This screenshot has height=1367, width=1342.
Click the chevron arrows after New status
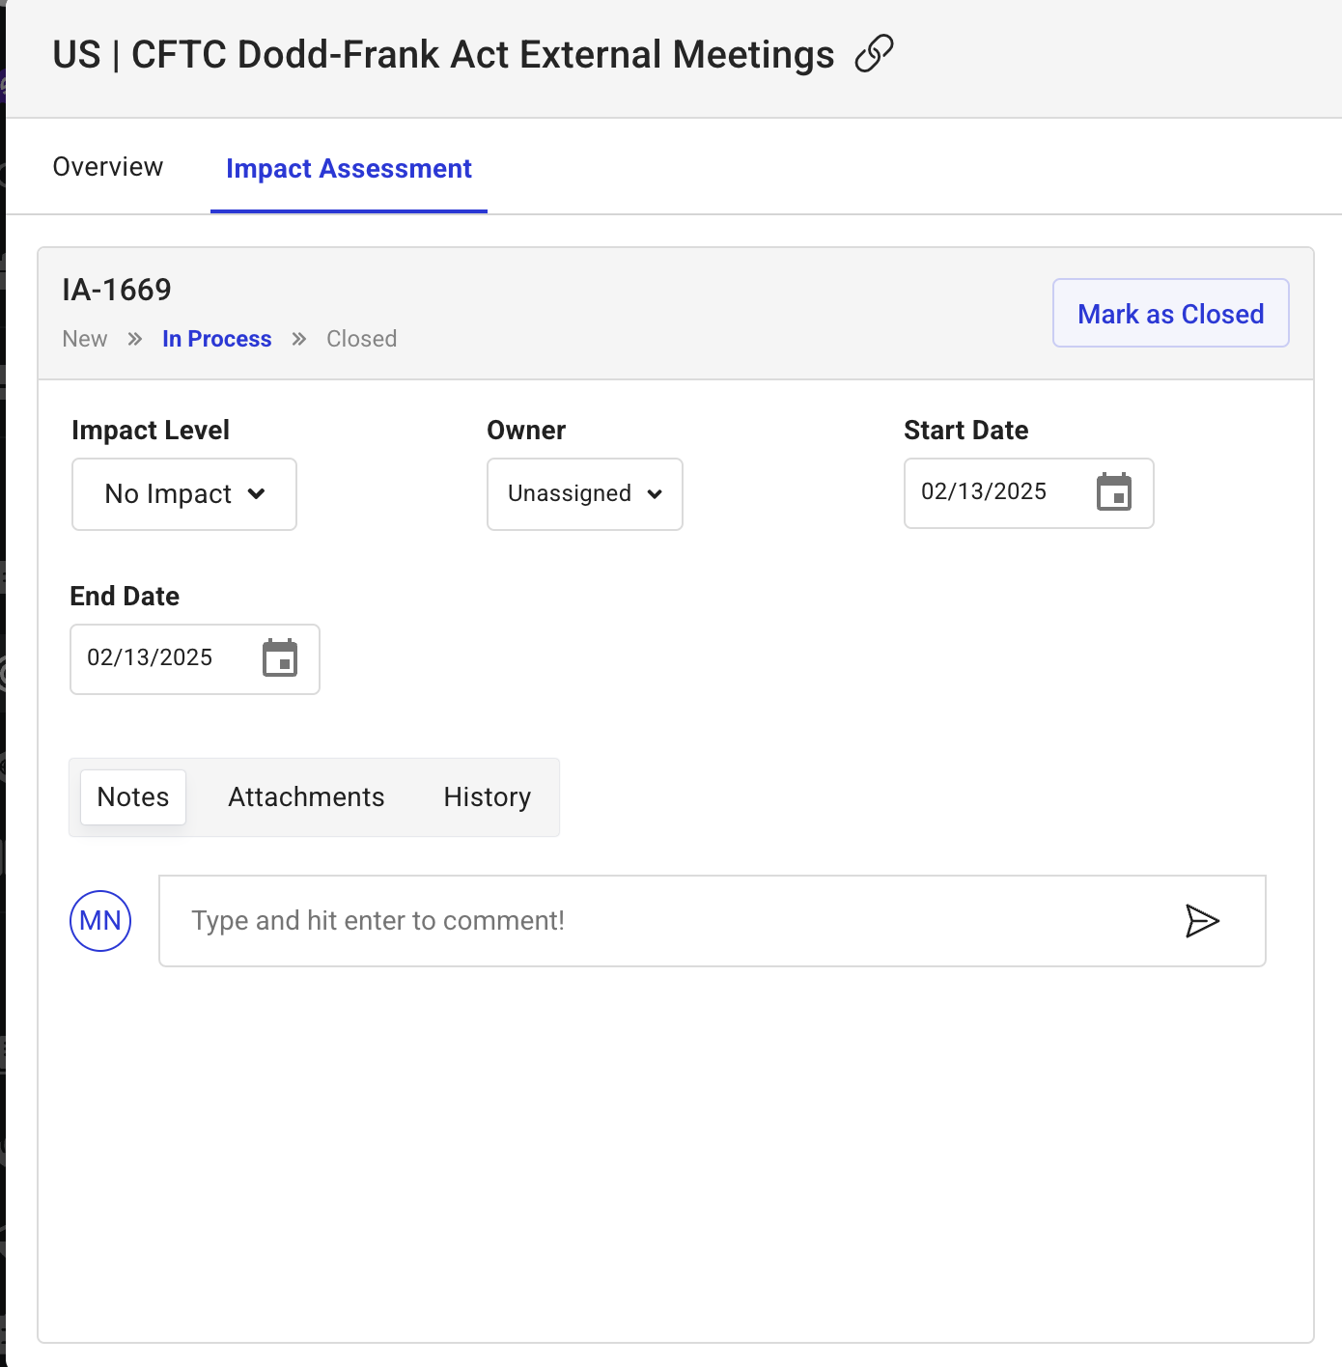click(x=135, y=339)
